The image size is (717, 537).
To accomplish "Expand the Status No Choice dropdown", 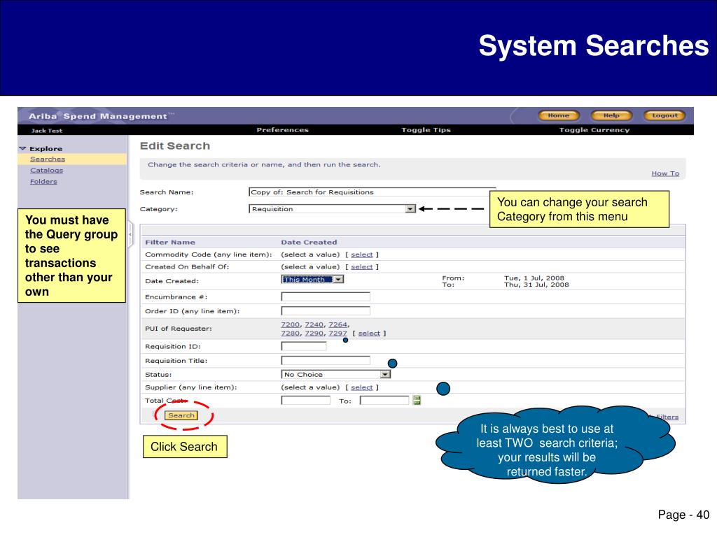I will pos(386,375).
